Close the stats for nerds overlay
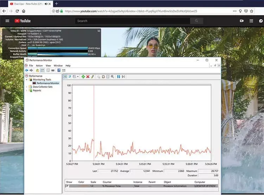This screenshot has height=195, width=264. pos(99,31)
